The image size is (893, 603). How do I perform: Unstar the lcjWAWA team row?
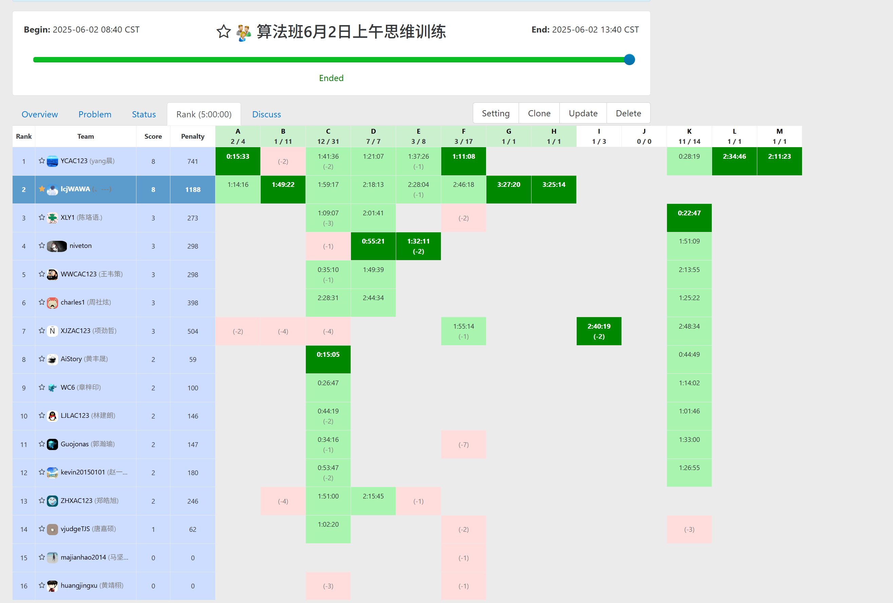(41, 189)
